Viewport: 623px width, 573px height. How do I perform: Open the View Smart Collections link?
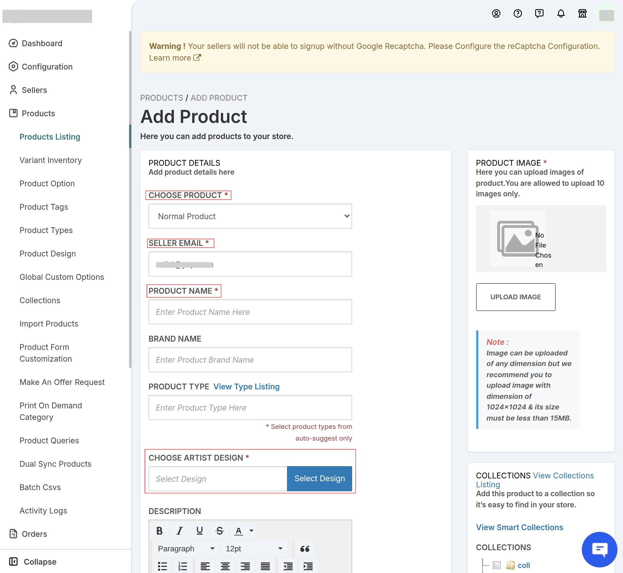pos(520,527)
